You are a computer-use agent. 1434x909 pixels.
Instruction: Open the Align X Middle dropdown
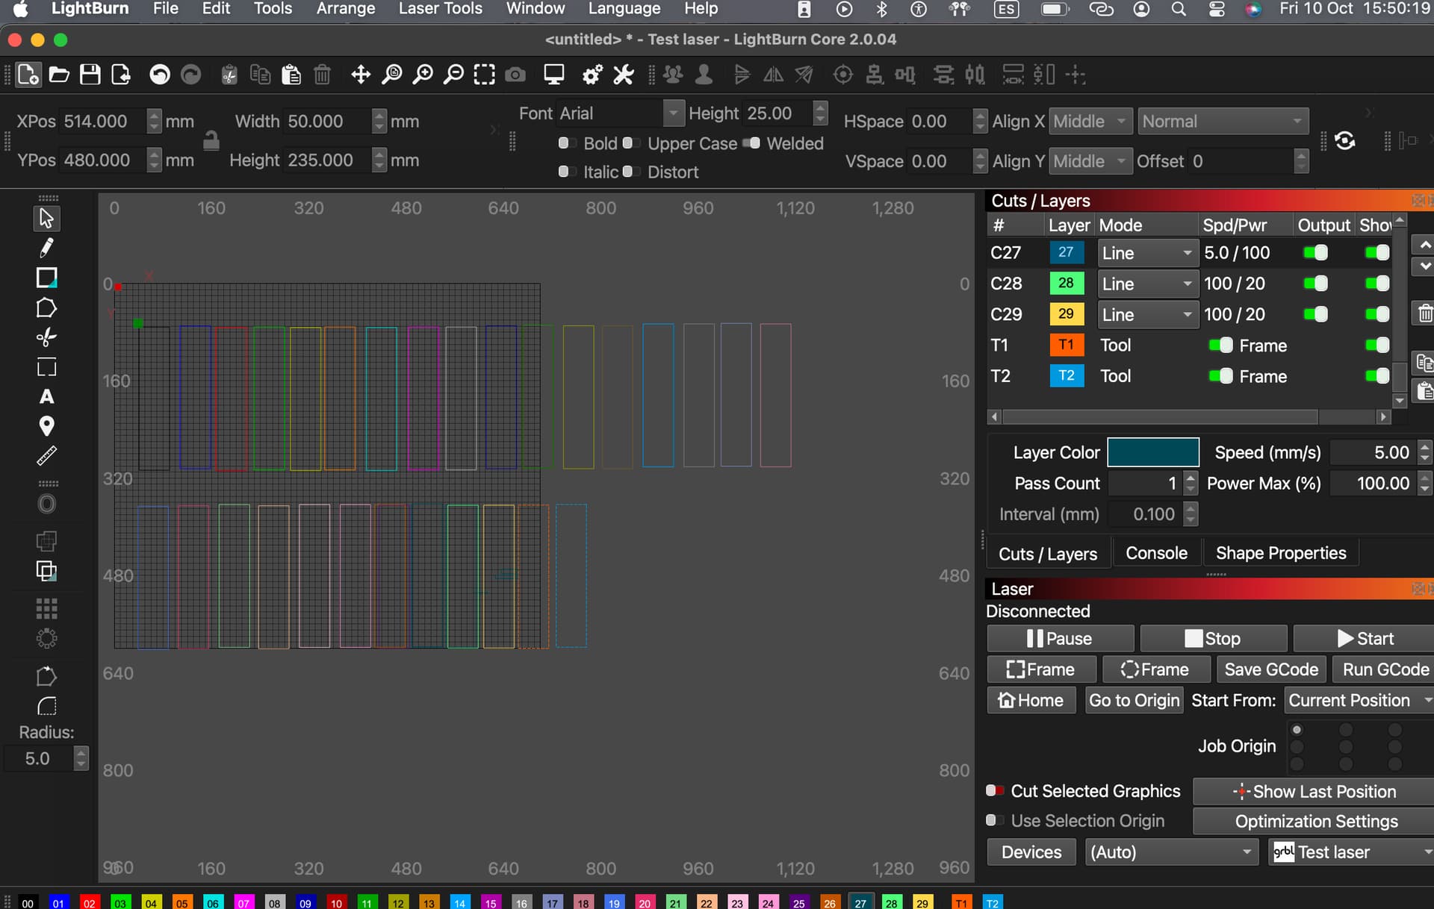tap(1089, 122)
